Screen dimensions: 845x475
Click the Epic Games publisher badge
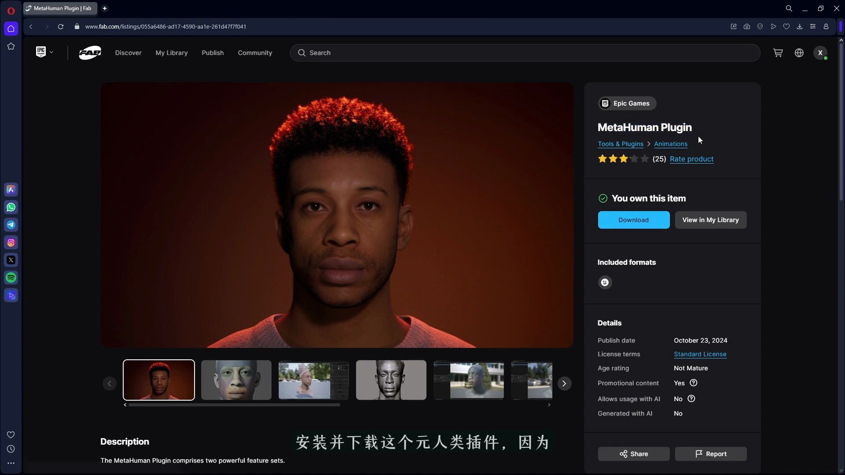point(627,103)
